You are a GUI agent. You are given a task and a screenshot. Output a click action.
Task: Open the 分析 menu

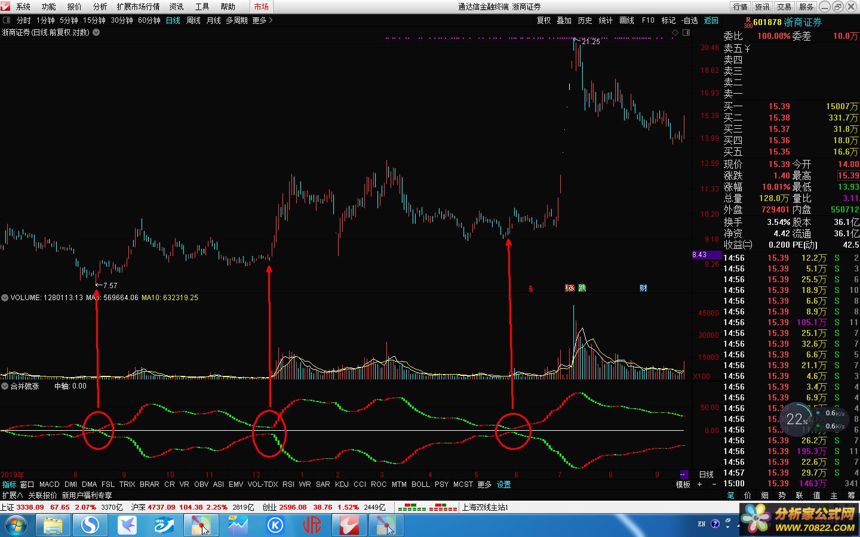point(100,7)
